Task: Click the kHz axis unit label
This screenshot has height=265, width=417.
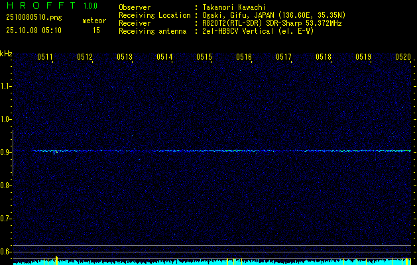Action: click(6, 54)
